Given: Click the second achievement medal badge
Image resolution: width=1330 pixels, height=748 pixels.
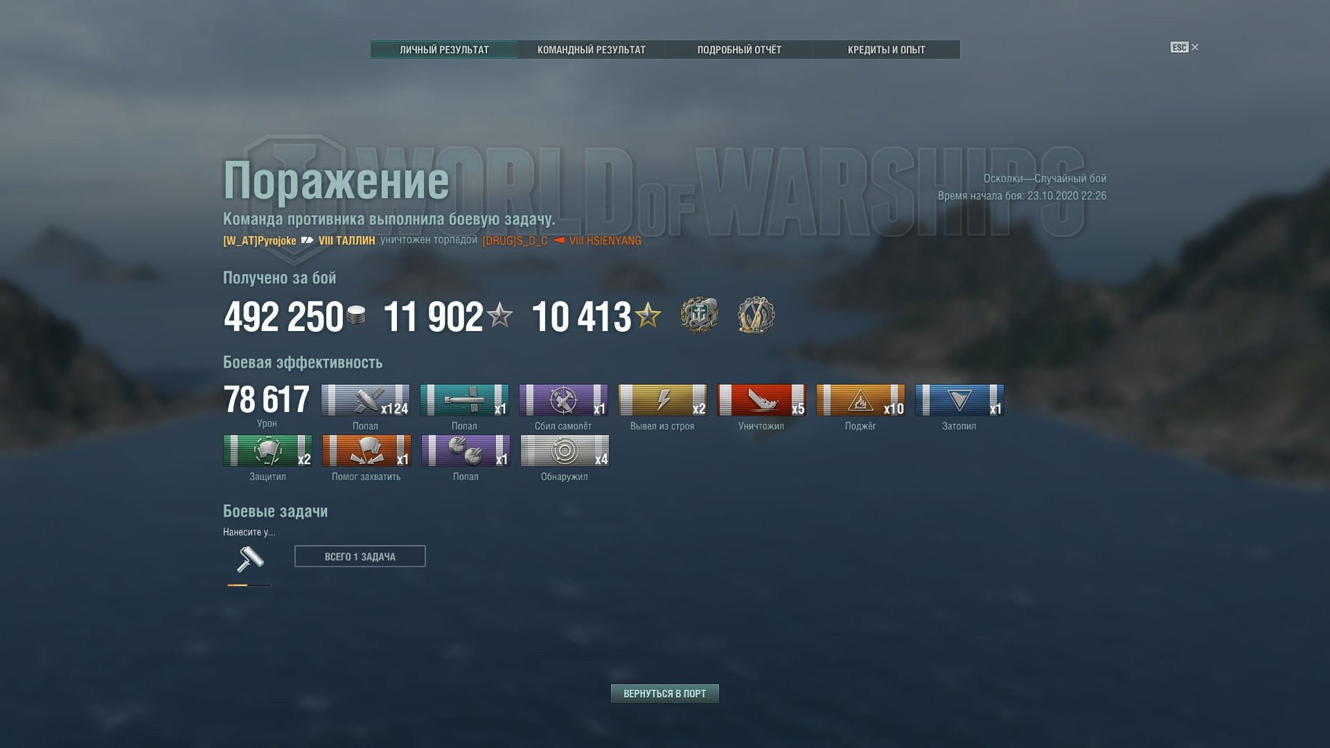Looking at the screenshot, I should pyautogui.click(x=756, y=315).
